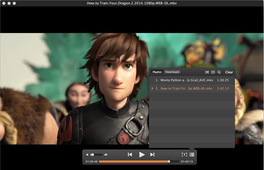Click the playback progress bar
This screenshot has height=170, width=264.
pos(139,162)
